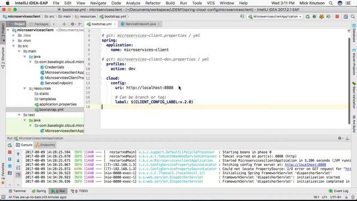
Task: Collapse the main folder
Action: click(19, 51)
